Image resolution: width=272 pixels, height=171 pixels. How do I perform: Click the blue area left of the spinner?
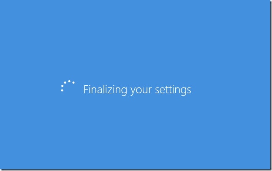30,86
